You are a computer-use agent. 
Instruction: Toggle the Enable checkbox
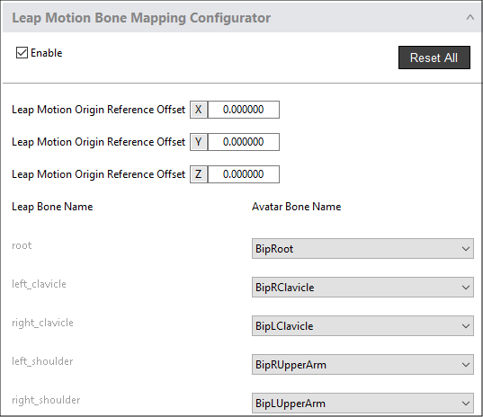tap(22, 53)
